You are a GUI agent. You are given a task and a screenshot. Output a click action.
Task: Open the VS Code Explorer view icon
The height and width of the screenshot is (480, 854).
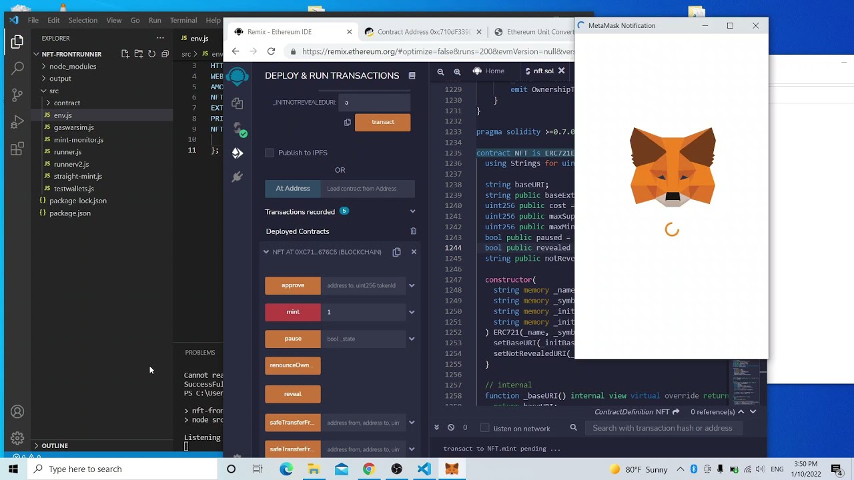[x=17, y=43]
